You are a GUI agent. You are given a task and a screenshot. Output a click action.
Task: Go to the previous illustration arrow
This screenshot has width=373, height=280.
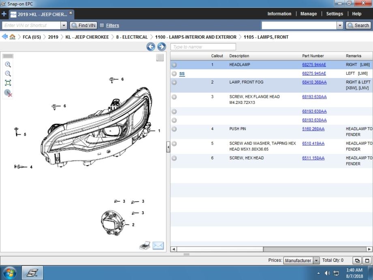pos(151,47)
